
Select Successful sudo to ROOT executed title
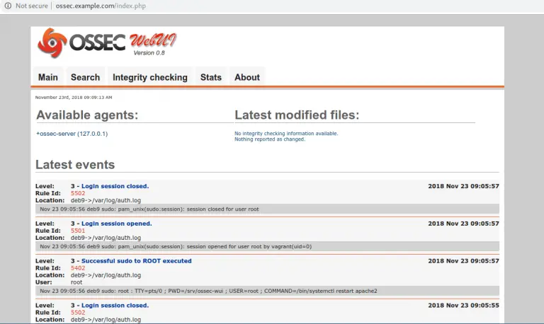pos(136,261)
